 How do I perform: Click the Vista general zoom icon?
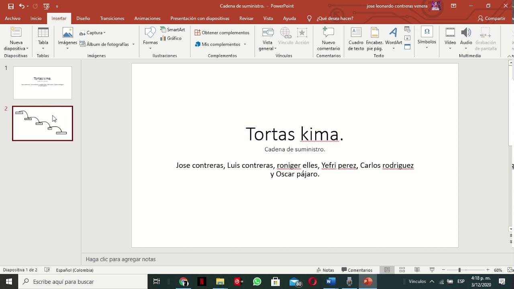coord(268,33)
